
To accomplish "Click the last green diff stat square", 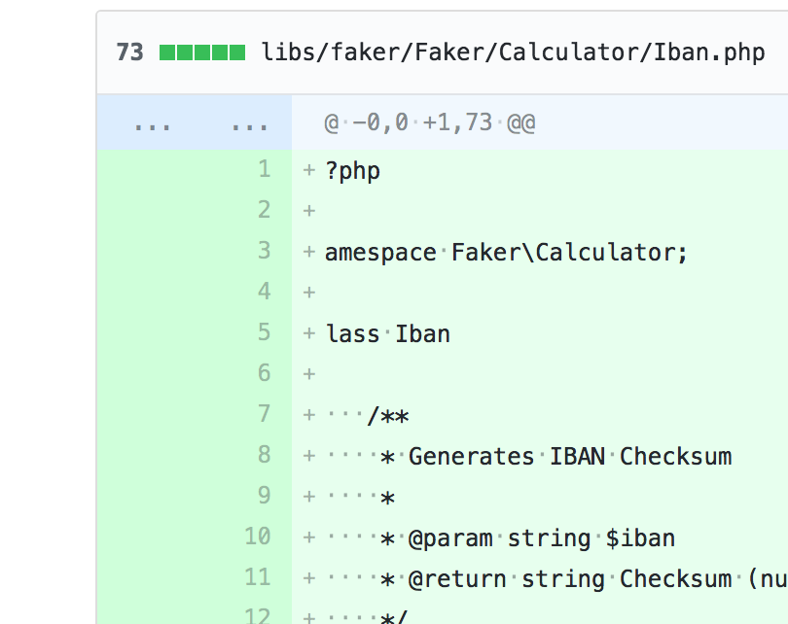I will point(238,52).
